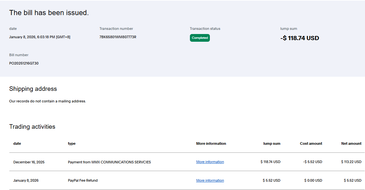The height and width of the screenshot is (190, 365).
Task: Click the Trading activities heading
Action: 32,127
